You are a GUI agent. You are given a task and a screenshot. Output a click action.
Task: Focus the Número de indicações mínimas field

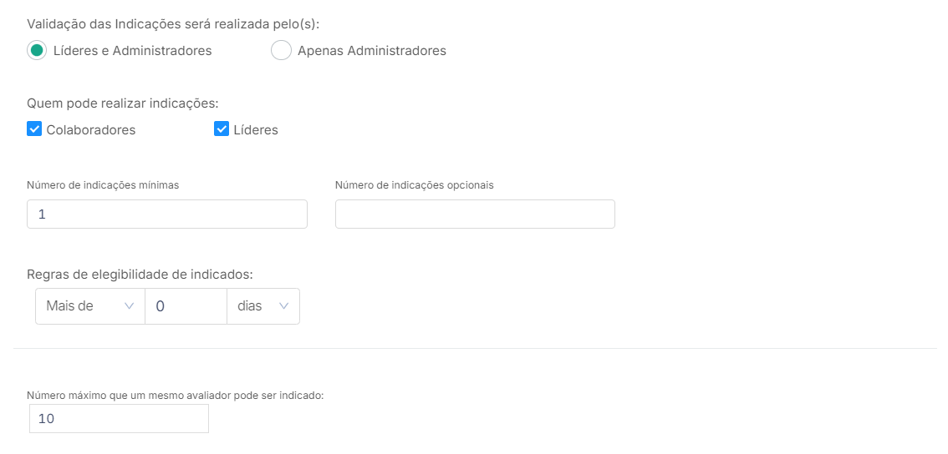167,214
